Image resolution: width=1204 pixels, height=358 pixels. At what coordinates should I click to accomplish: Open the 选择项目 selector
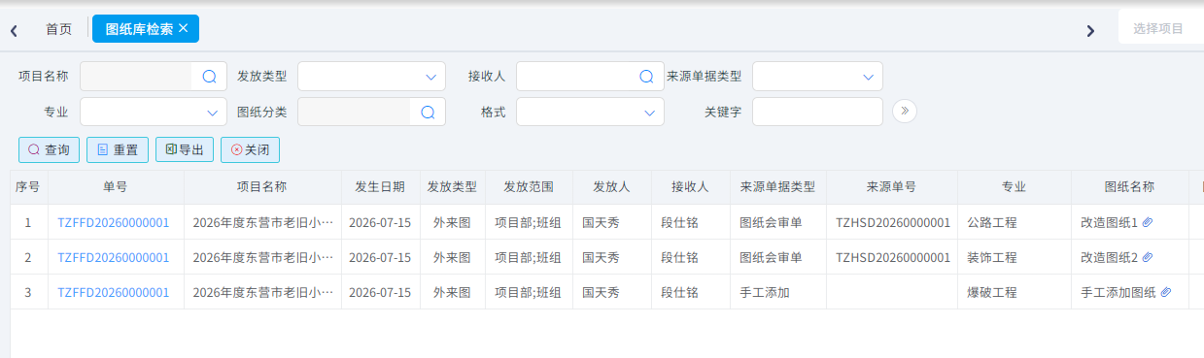pyautogui.click(x=1160, y=28)
